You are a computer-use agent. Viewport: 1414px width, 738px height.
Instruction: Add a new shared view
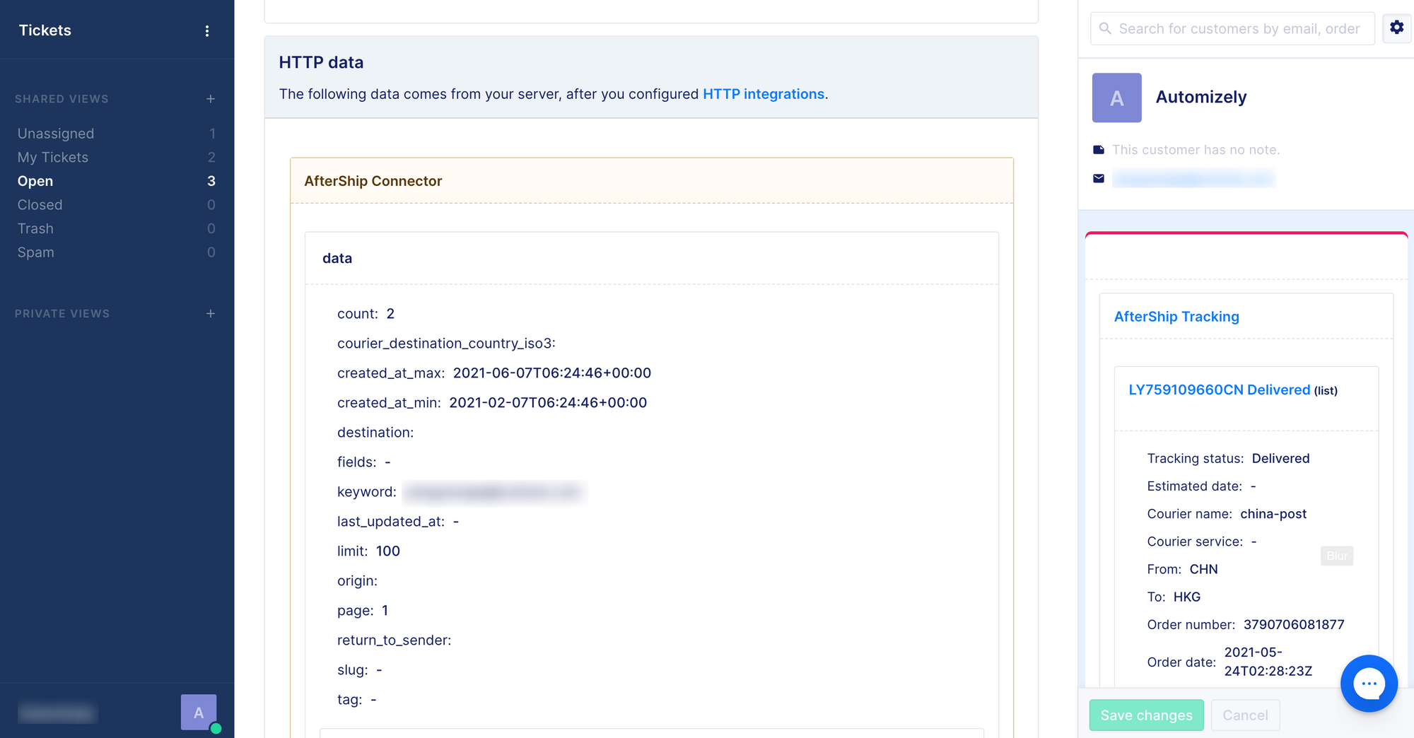(210, 99)
